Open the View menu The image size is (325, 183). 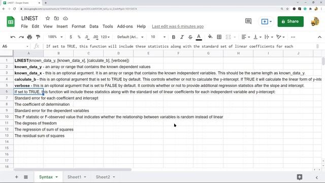(48, 26)
